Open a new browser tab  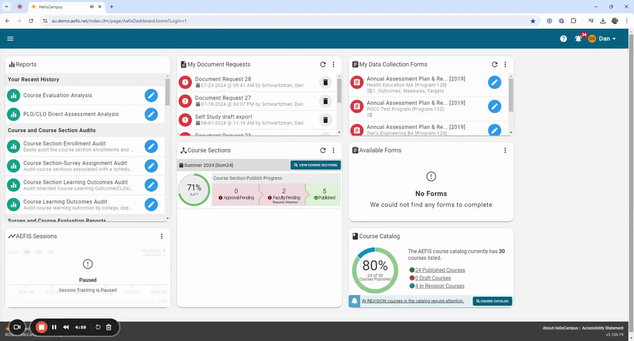112,7
